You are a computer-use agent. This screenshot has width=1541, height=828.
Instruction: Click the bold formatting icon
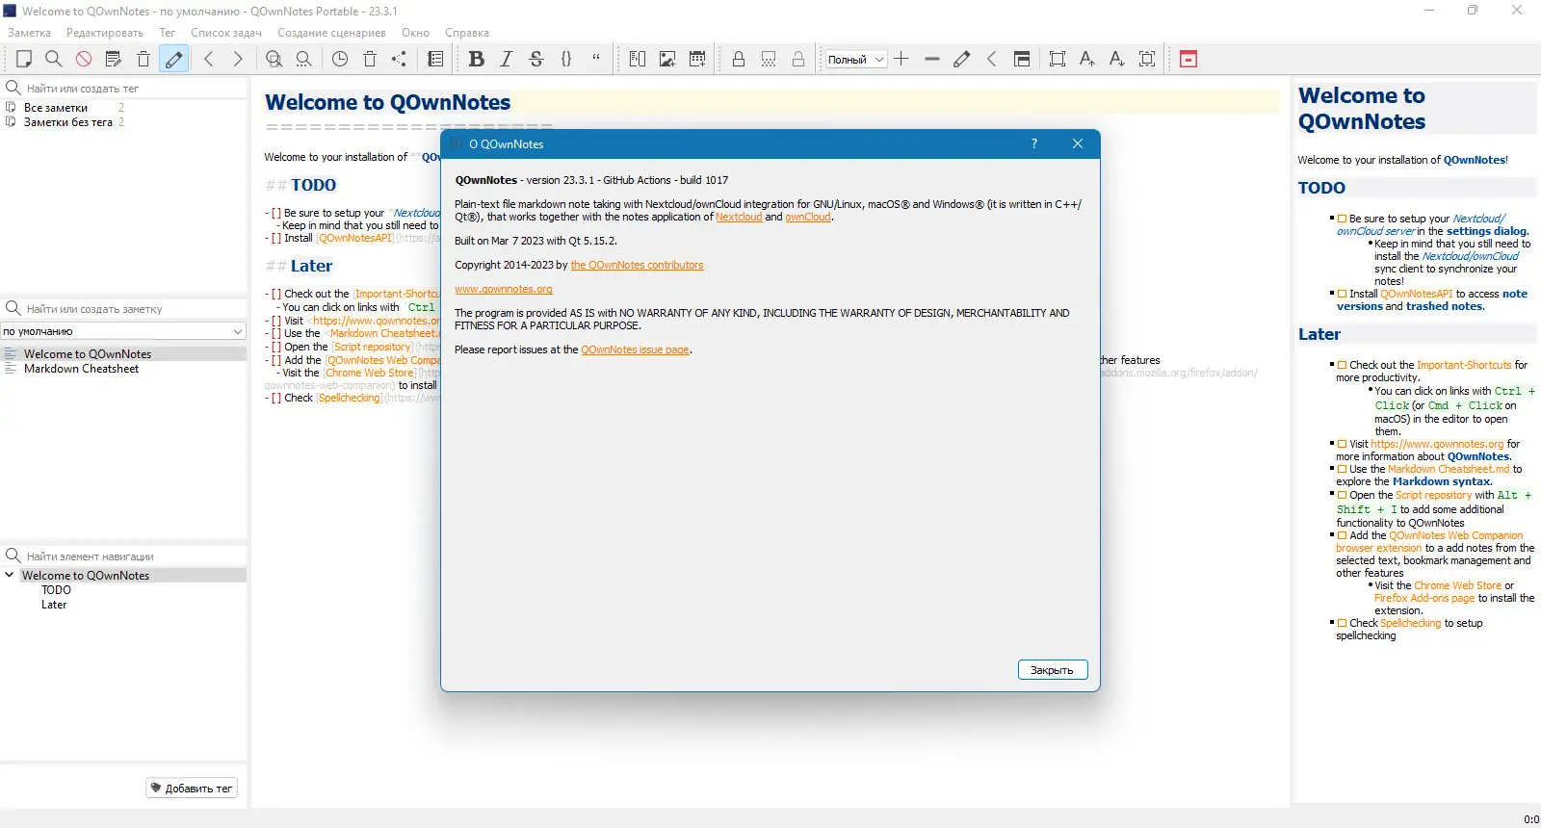point(476,59)
